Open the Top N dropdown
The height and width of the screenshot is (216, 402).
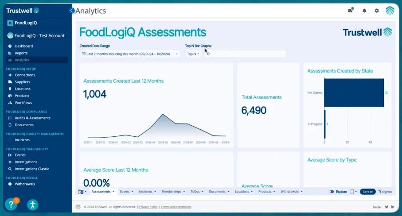point(193,54)
